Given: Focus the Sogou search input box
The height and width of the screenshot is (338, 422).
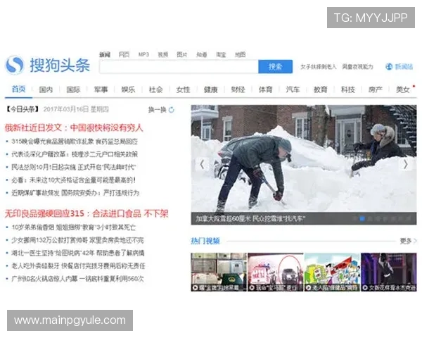Looking at the screenshot, I should click(x=179, y=67).
